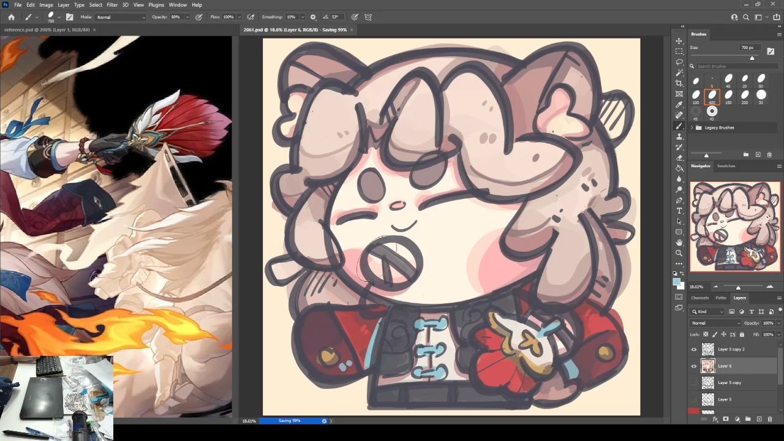This screenshot has height=441, width=784.
Task: Toggle airbrush-style build-up icon
Action: [x=251, y=17]
